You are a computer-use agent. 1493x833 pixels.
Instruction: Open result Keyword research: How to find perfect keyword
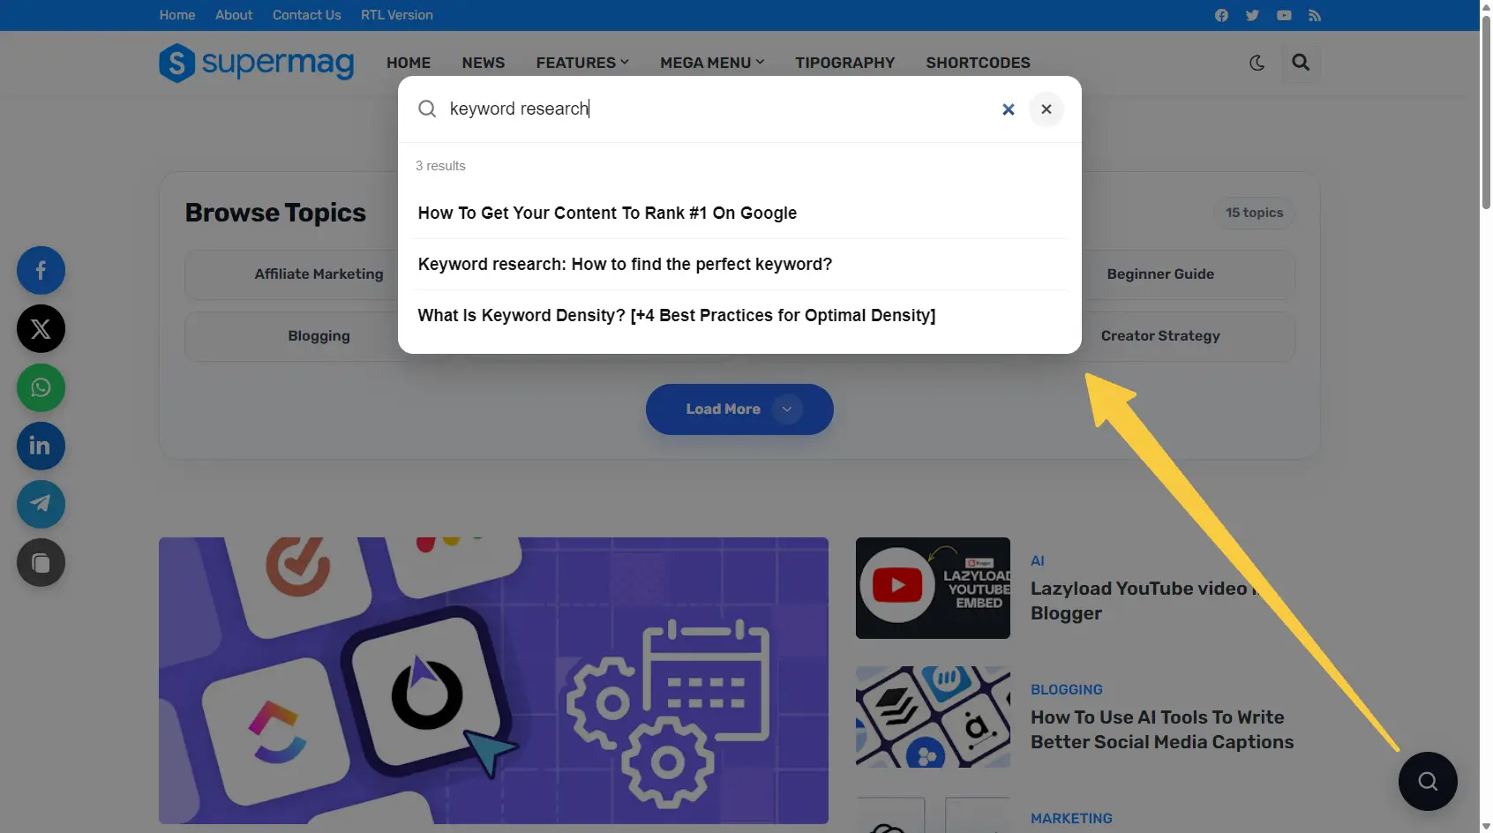739,265
